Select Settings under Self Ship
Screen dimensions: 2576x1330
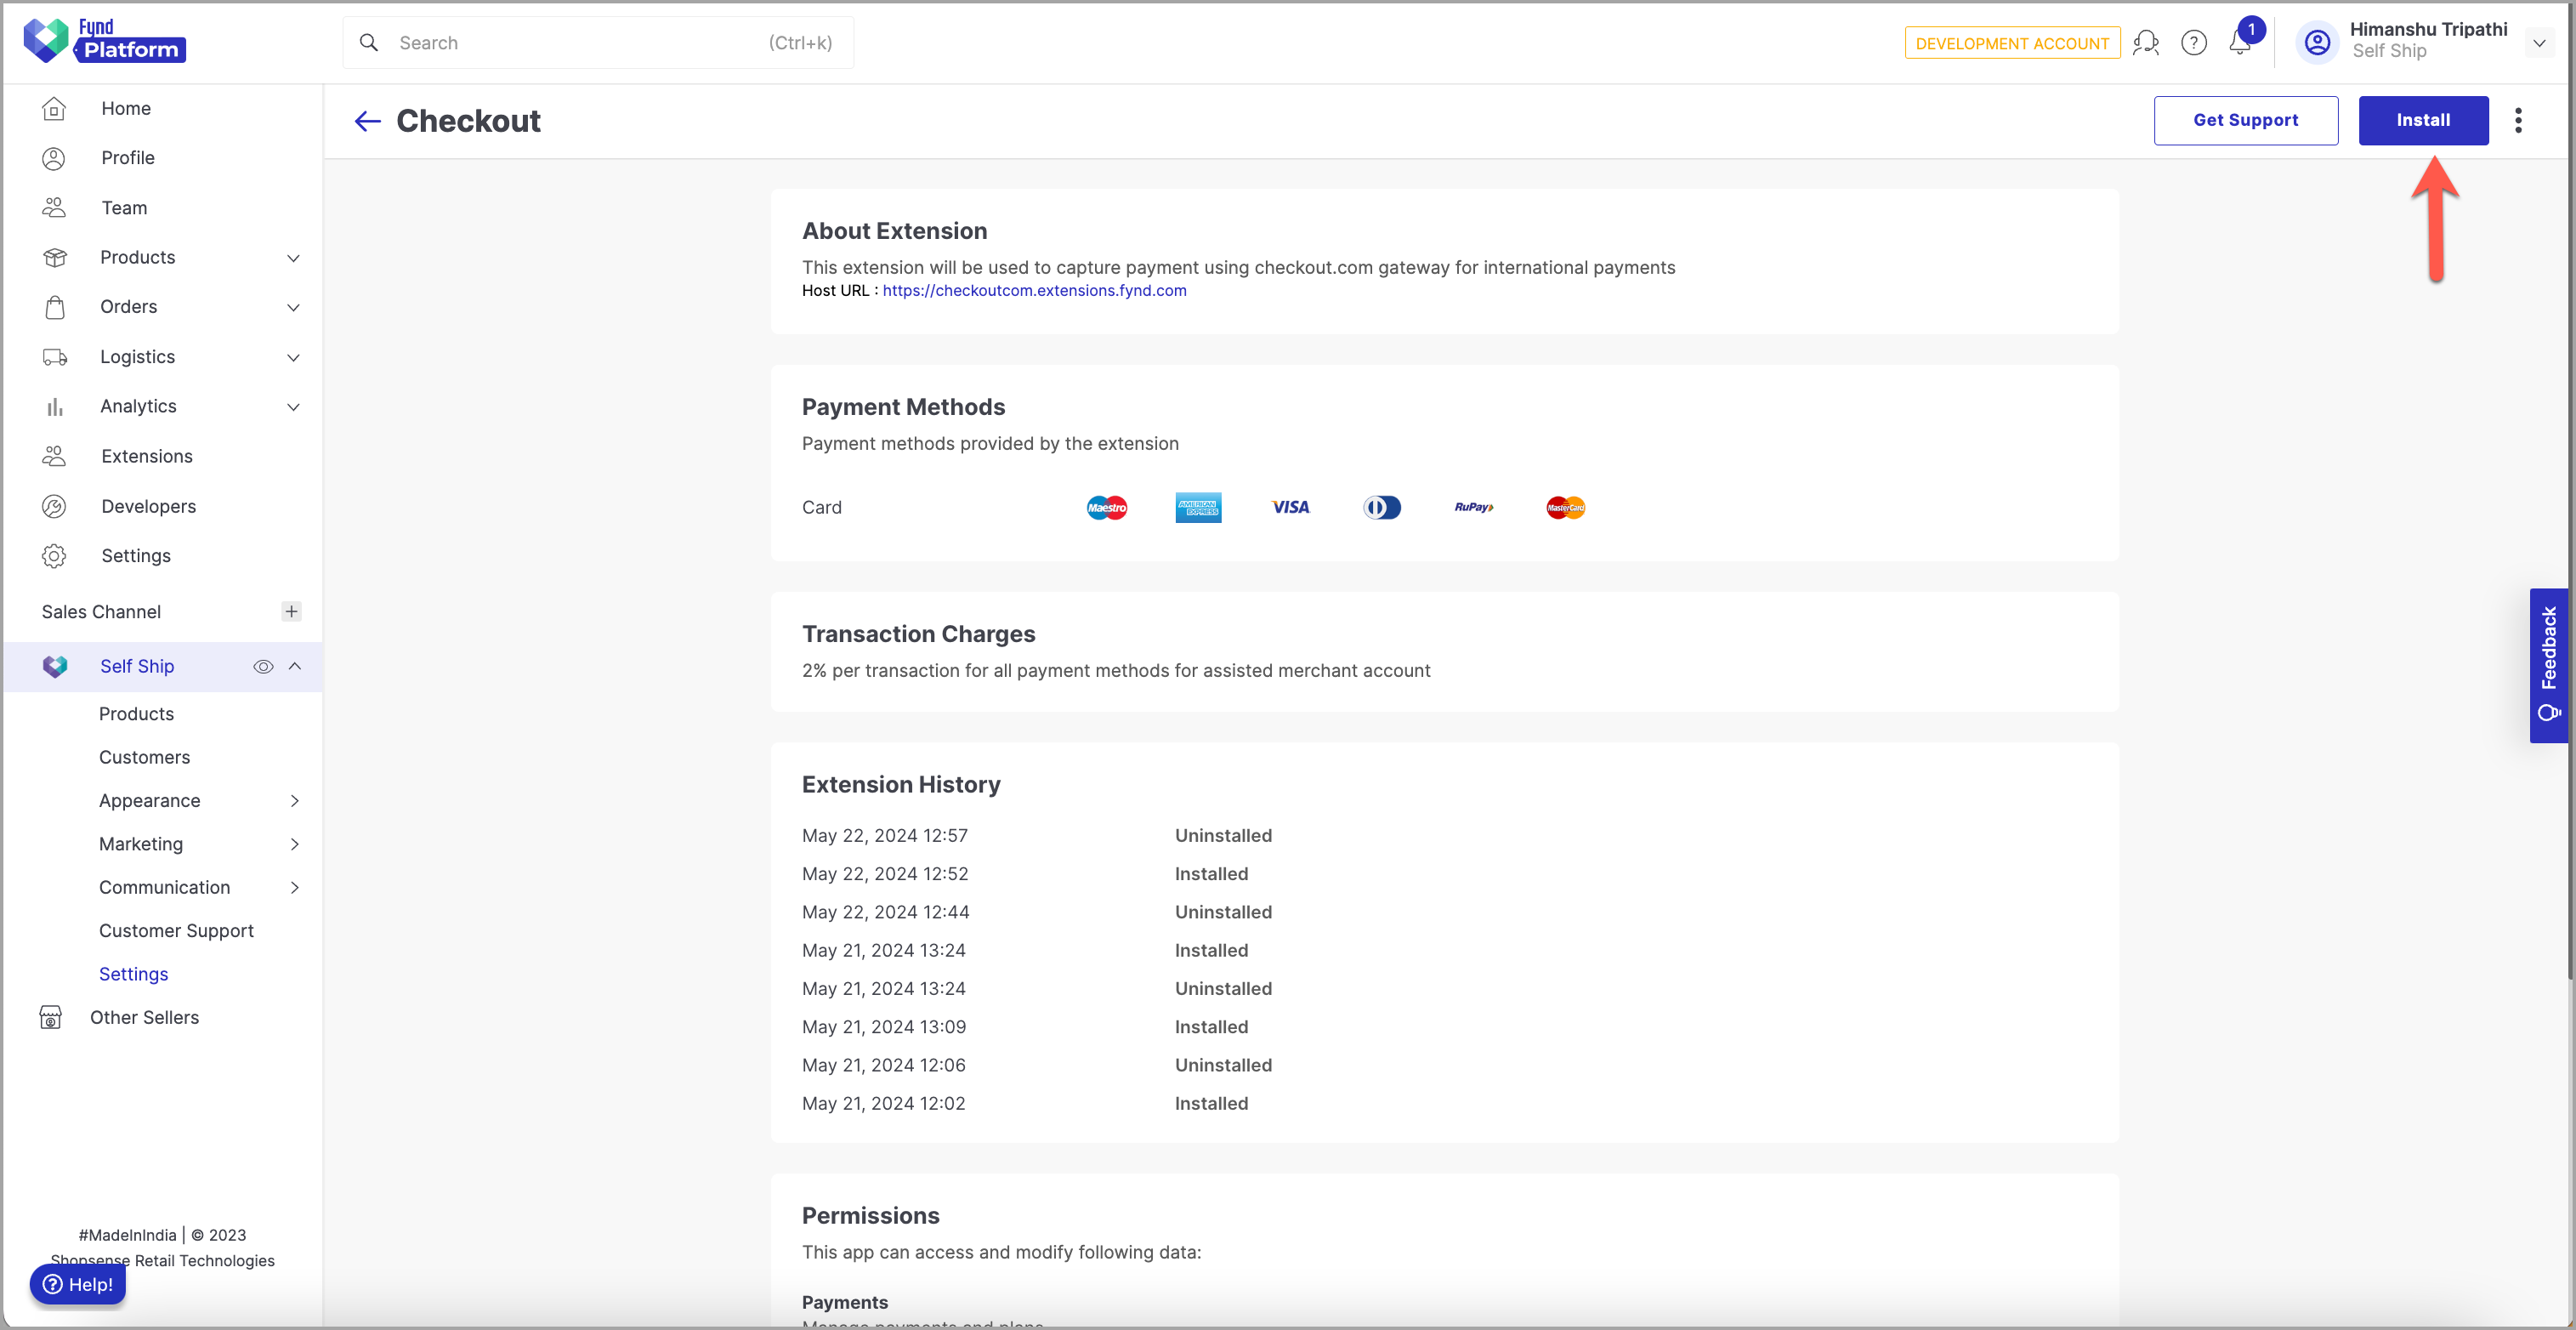click(x=133, y=974)
